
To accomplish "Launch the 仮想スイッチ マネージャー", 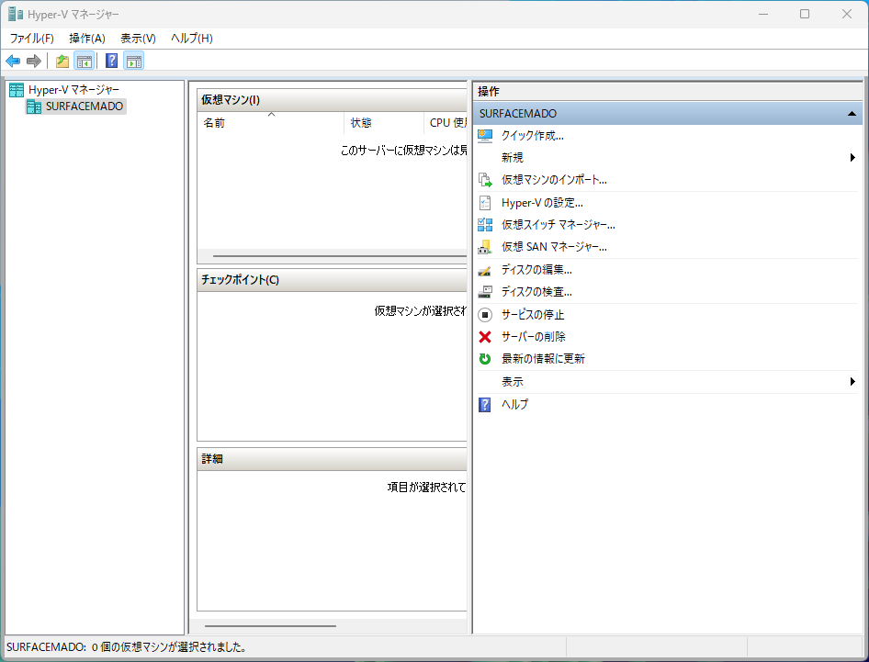I will pos(556,224).
